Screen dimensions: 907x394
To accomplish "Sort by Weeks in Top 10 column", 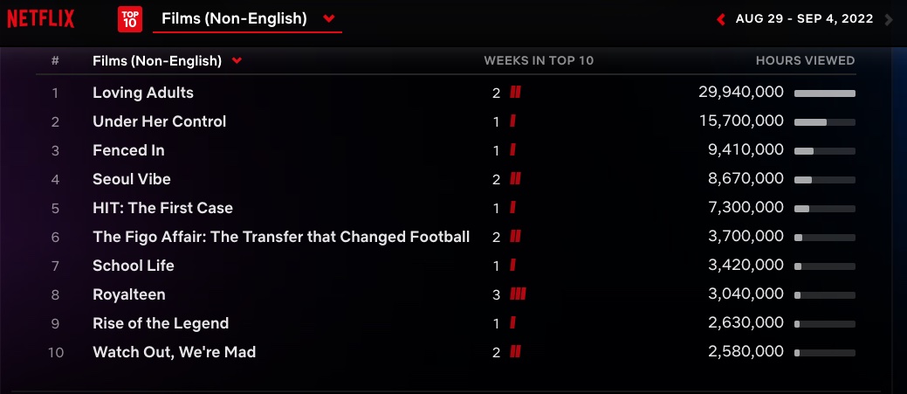I will [539, 61].
